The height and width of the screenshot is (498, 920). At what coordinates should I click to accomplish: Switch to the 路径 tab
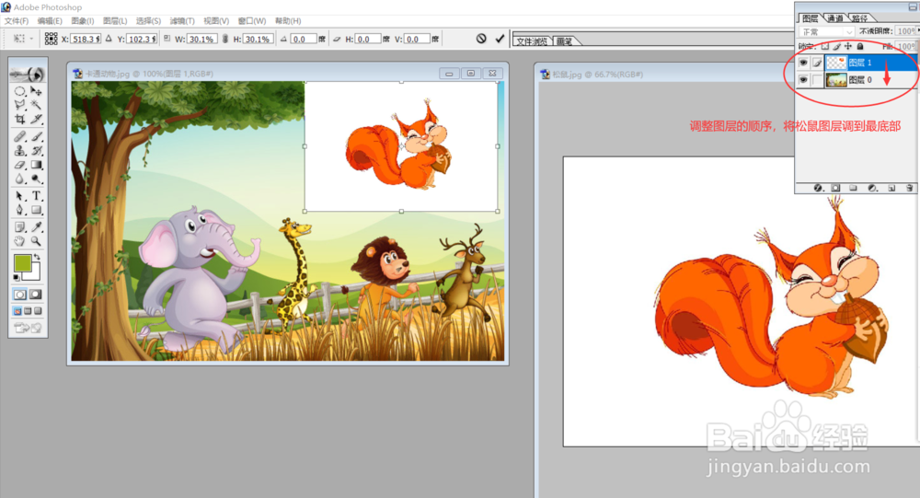pyautogui.click(x=860, y=18)
